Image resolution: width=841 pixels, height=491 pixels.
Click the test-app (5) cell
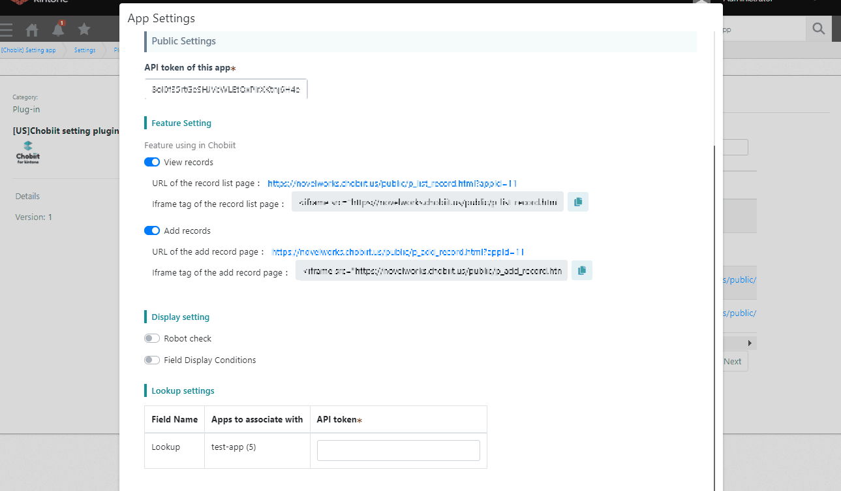point(257,451)
